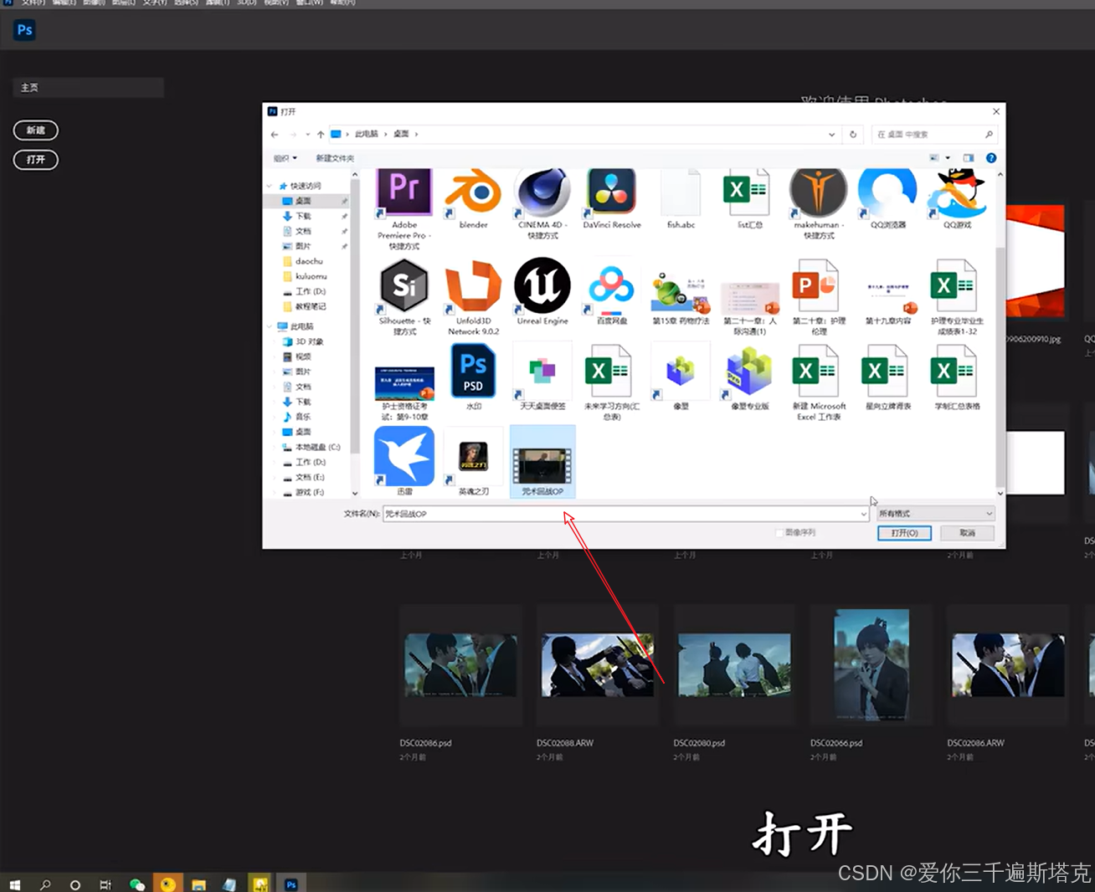The image size is (1095, 892).
Task: Open File Explorer from the taskbar
Action: [x=198, y=884]
